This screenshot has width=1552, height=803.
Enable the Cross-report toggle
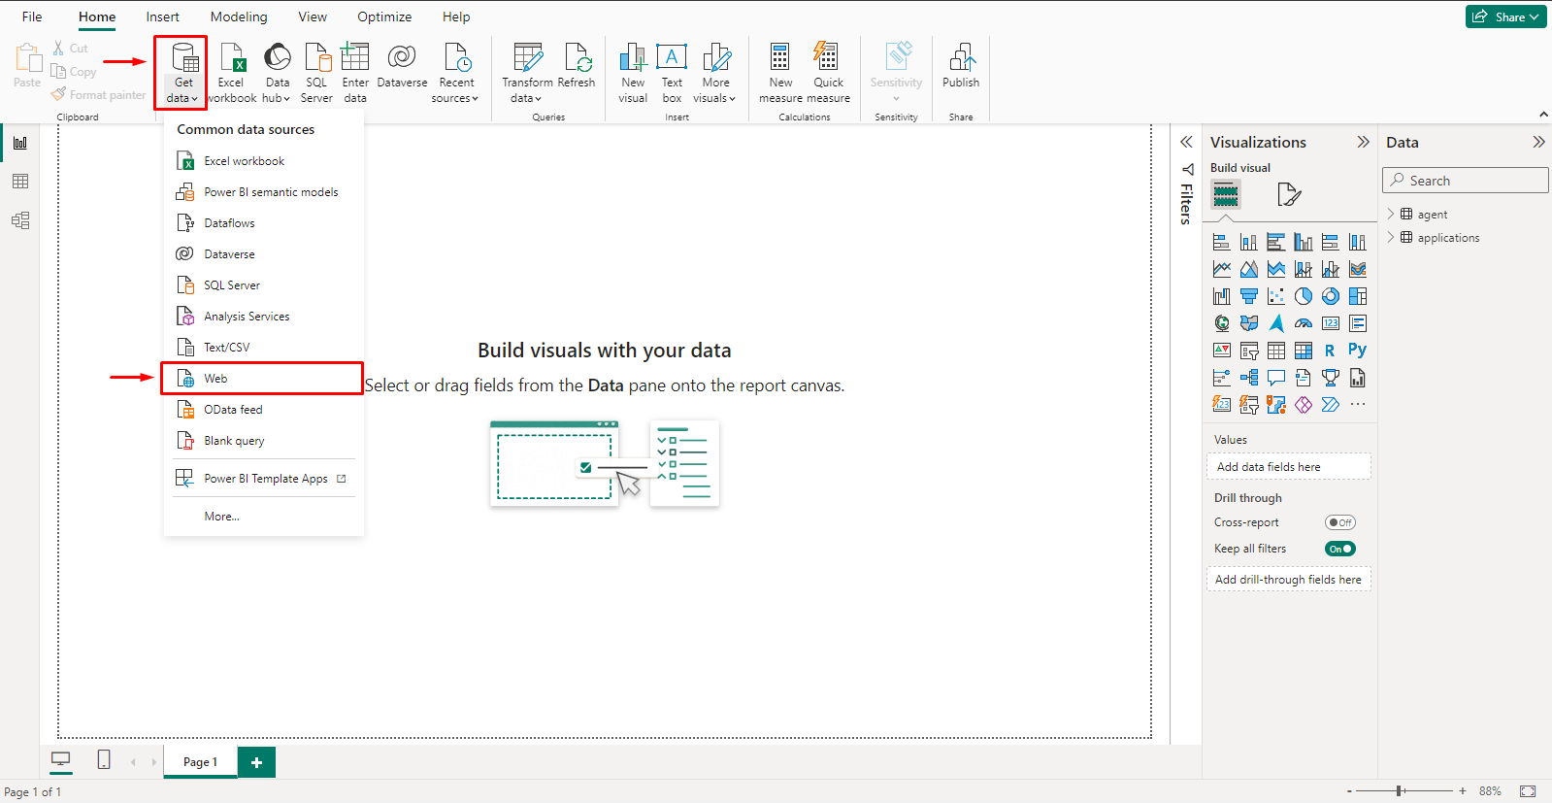pos(1339,522)
